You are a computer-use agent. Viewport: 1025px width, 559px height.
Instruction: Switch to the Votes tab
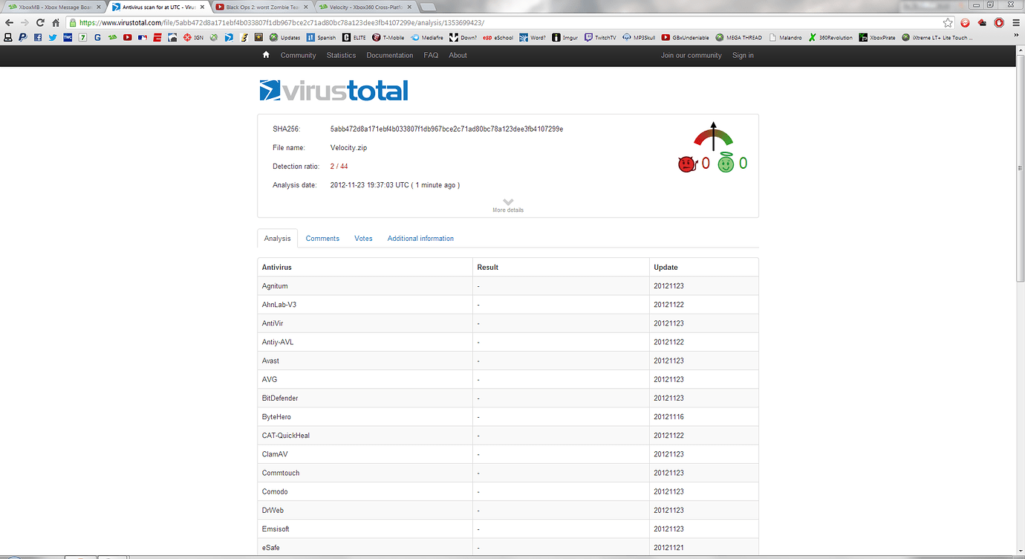(x=363, y=239)
